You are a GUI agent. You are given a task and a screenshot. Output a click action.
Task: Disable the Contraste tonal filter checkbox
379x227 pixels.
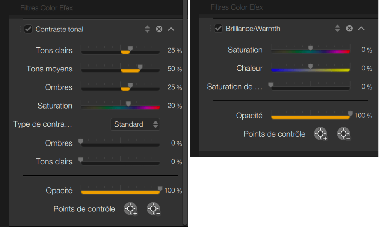tap(28, 29)
